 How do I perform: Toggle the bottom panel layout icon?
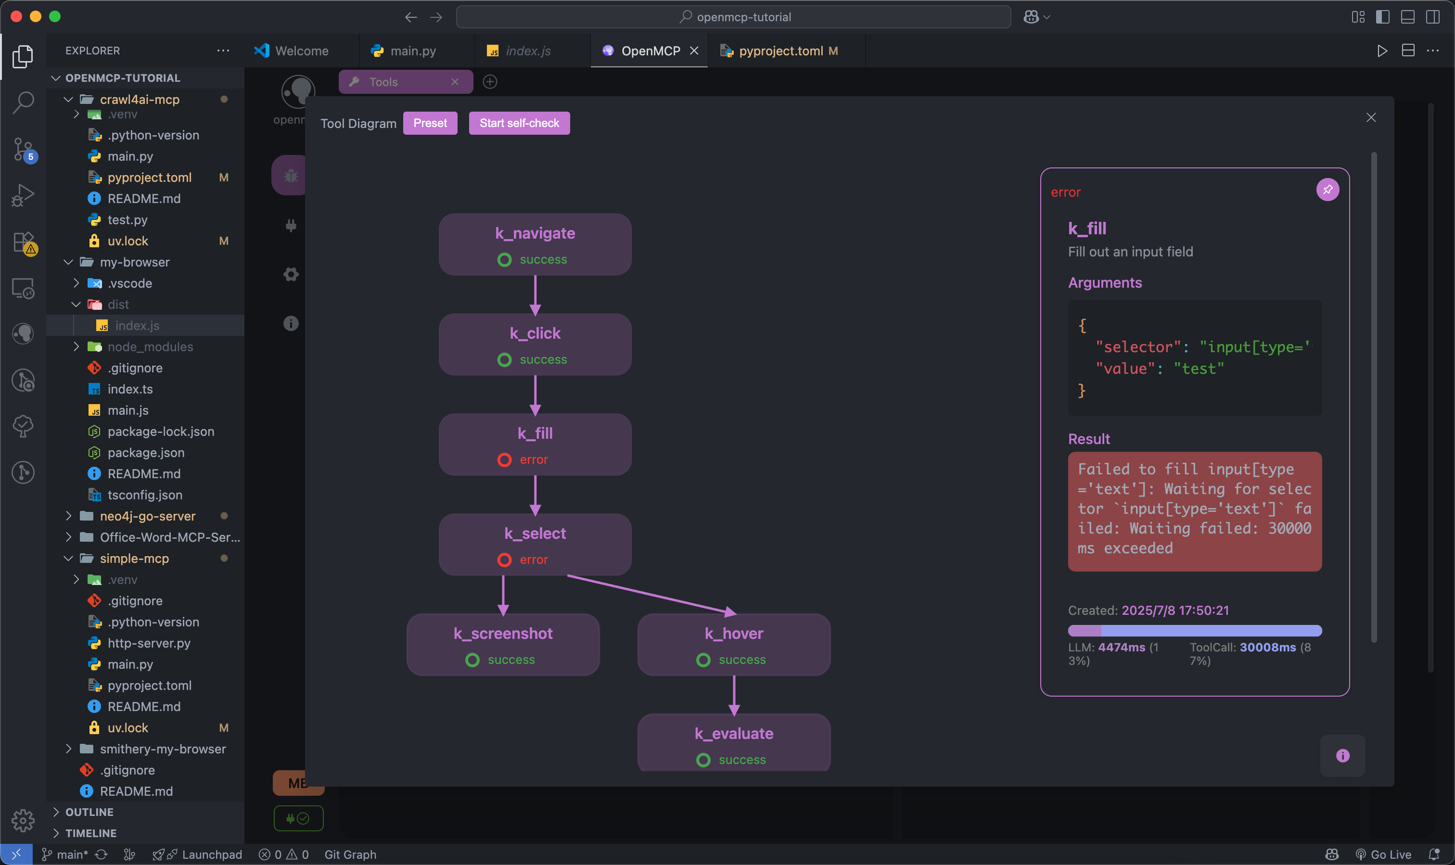click(1407, 17)
